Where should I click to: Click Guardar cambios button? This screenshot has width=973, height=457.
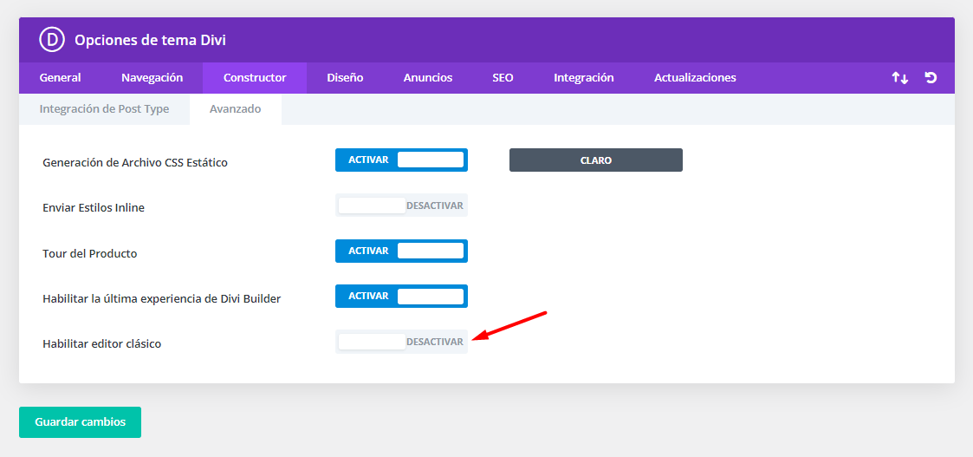[80, 422]
